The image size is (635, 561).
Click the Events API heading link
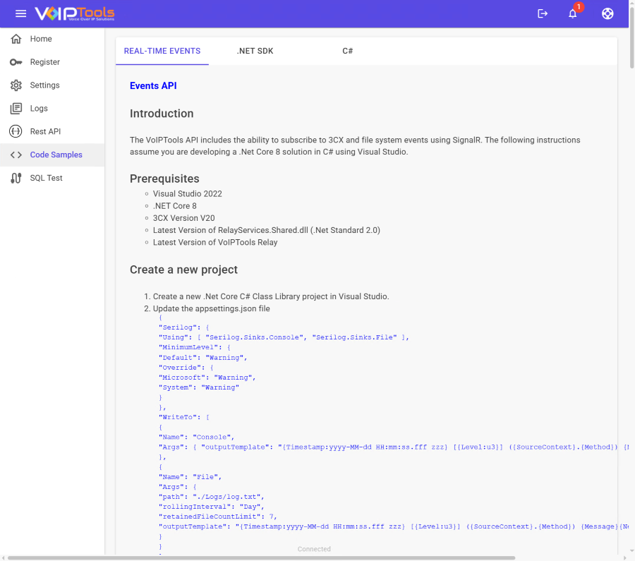click(153, 86)
